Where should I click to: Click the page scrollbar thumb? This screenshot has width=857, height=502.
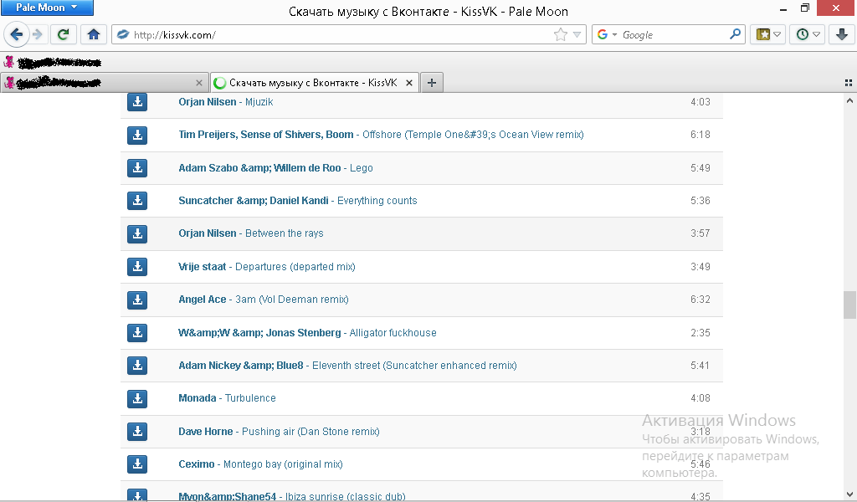(849, 305)
